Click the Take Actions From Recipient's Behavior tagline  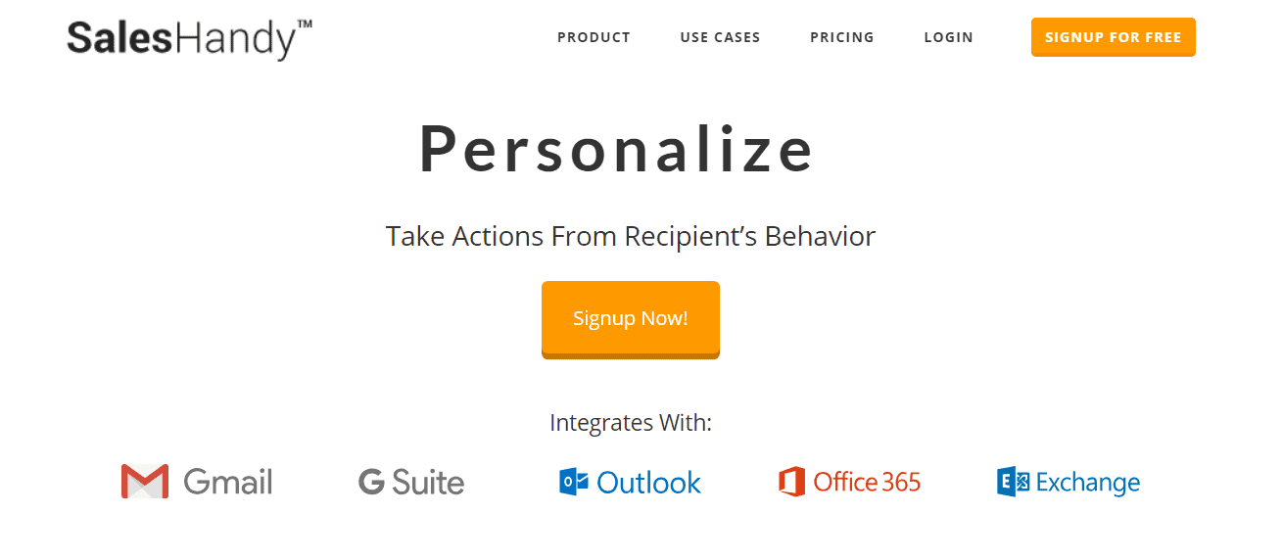[630, 236]
